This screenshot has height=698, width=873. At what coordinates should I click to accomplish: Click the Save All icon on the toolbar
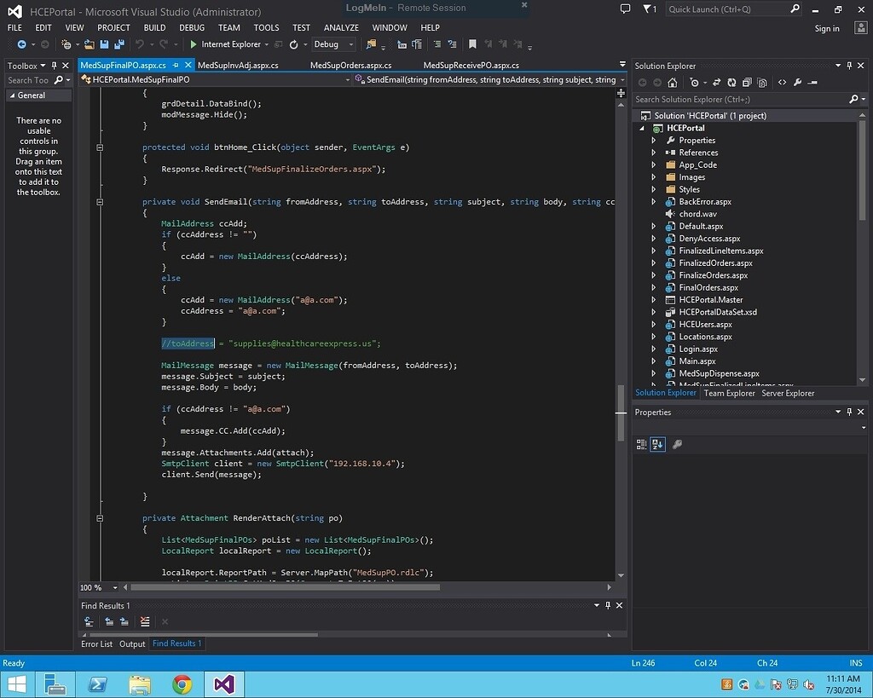pos(119,44)
